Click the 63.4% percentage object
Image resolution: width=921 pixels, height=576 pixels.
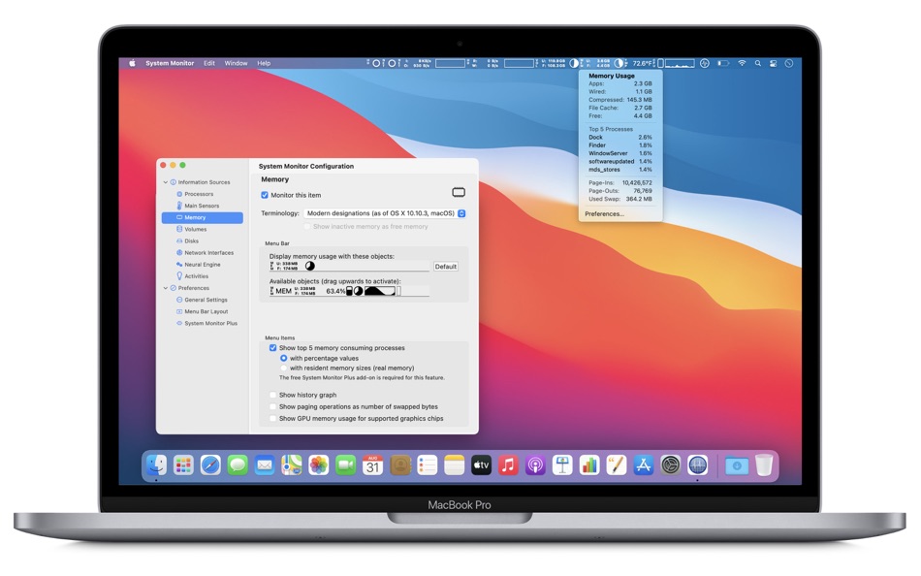coord(335,291)
